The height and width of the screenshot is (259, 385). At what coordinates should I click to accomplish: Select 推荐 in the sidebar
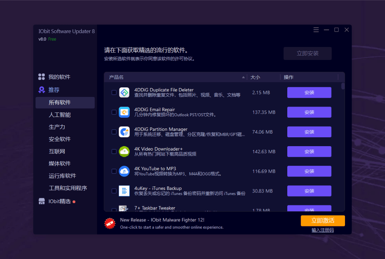click(x=54, y=90)
